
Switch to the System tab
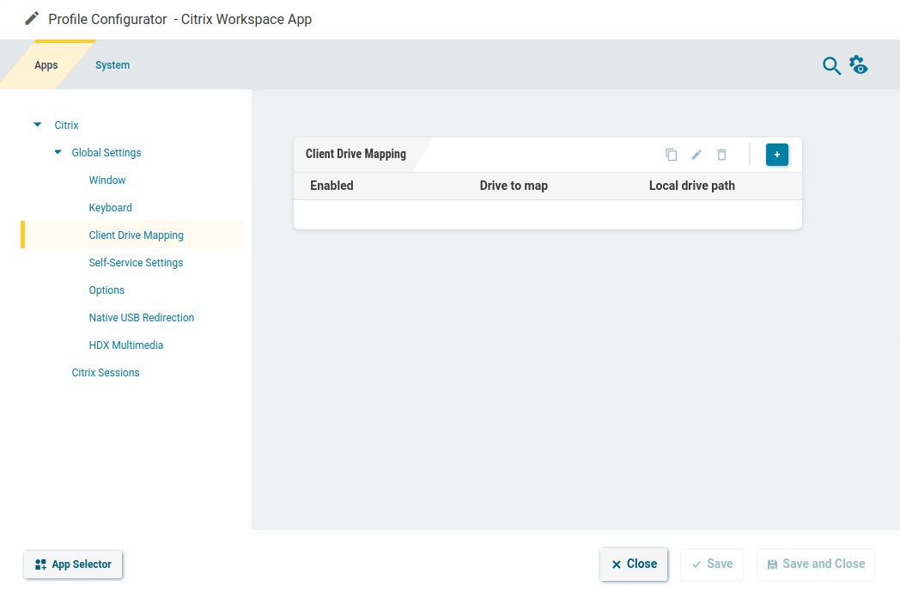pyautogui.click(x=112, y=64)
